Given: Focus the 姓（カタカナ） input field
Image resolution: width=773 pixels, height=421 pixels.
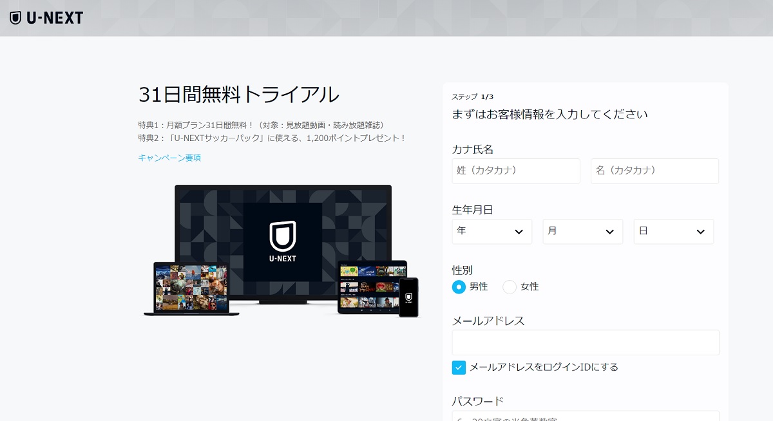Looking at the screenshot, I should (x=516, y=171).
